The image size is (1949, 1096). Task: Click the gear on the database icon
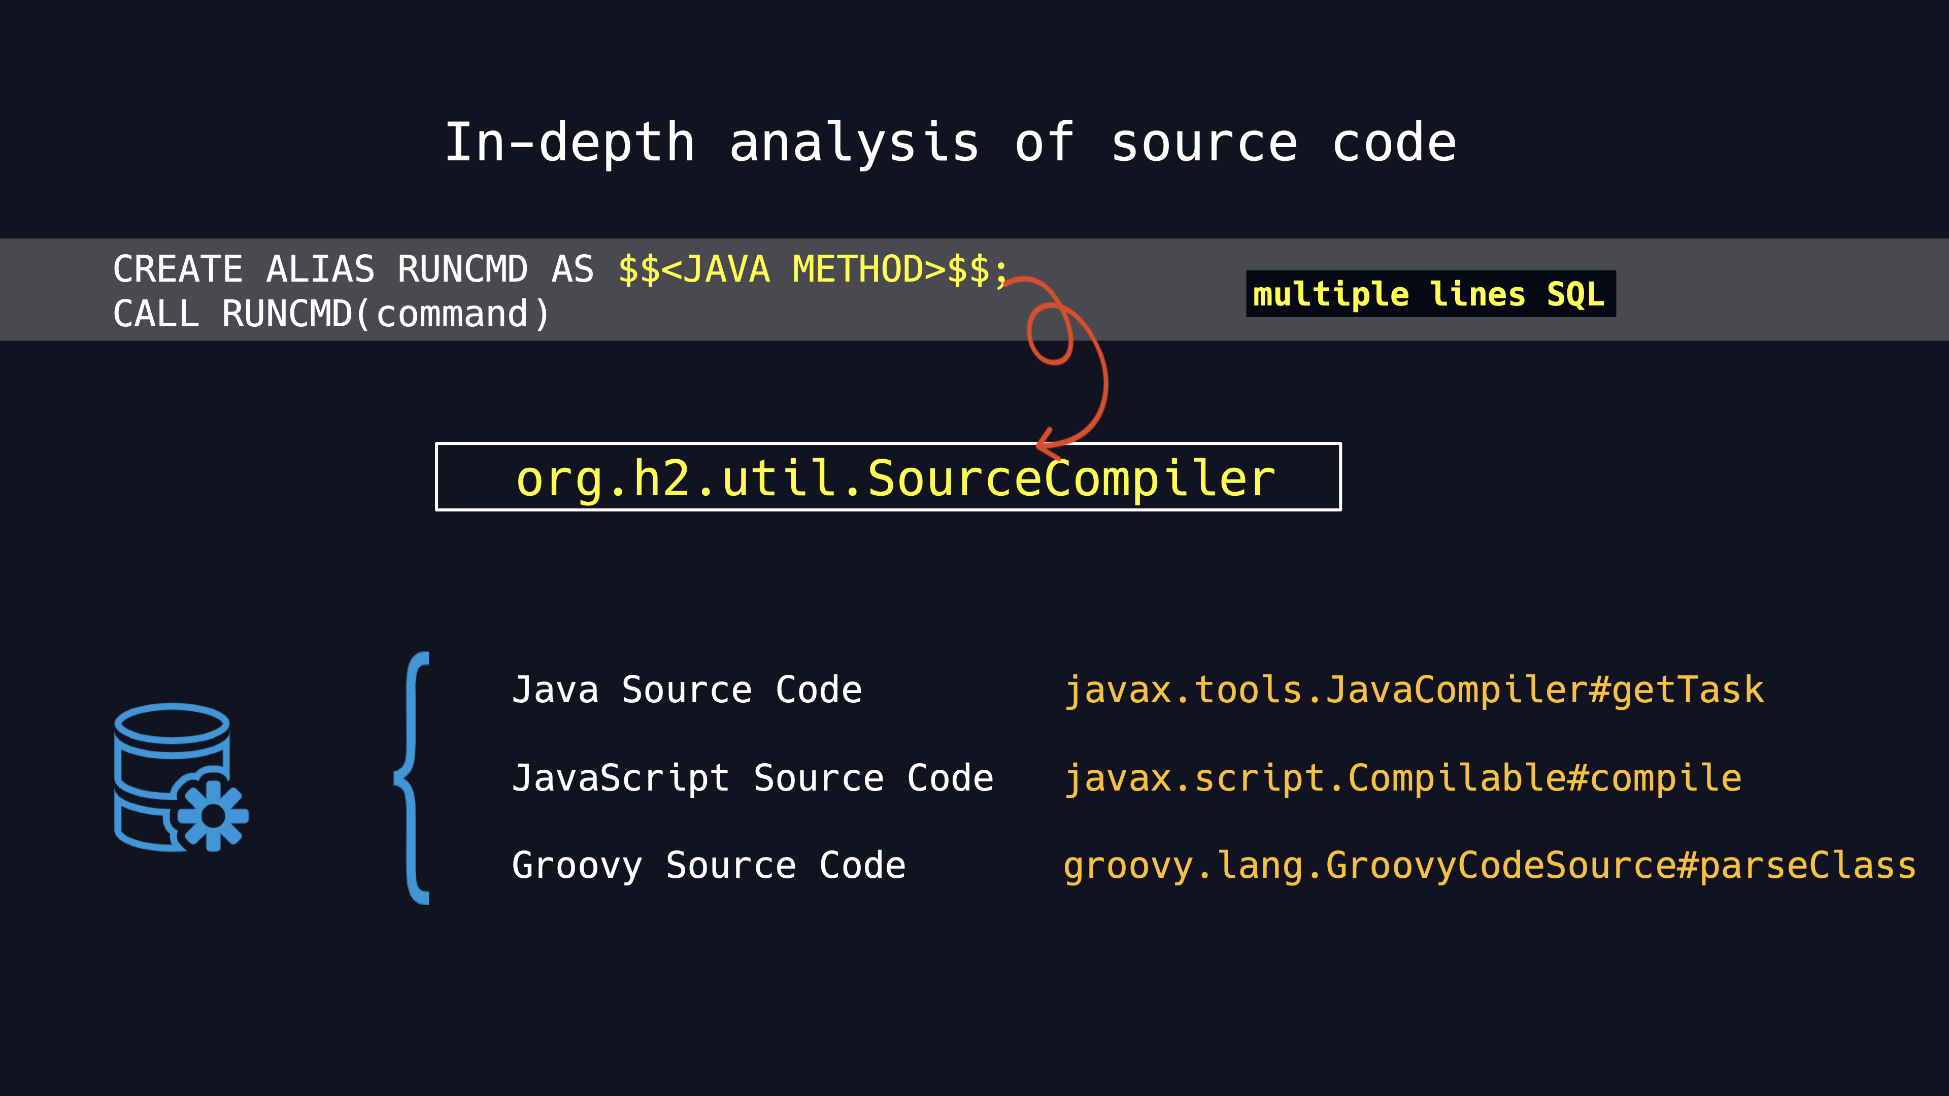[213, 815]
